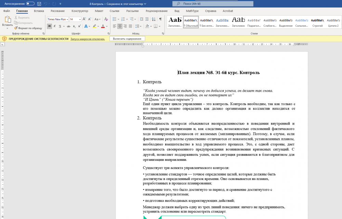Expand the Вставить paste options arrow

point(7,28)
